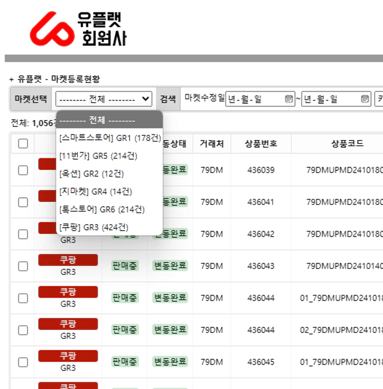Click 변동완료 status in row 436045

(x=170, y=362)
